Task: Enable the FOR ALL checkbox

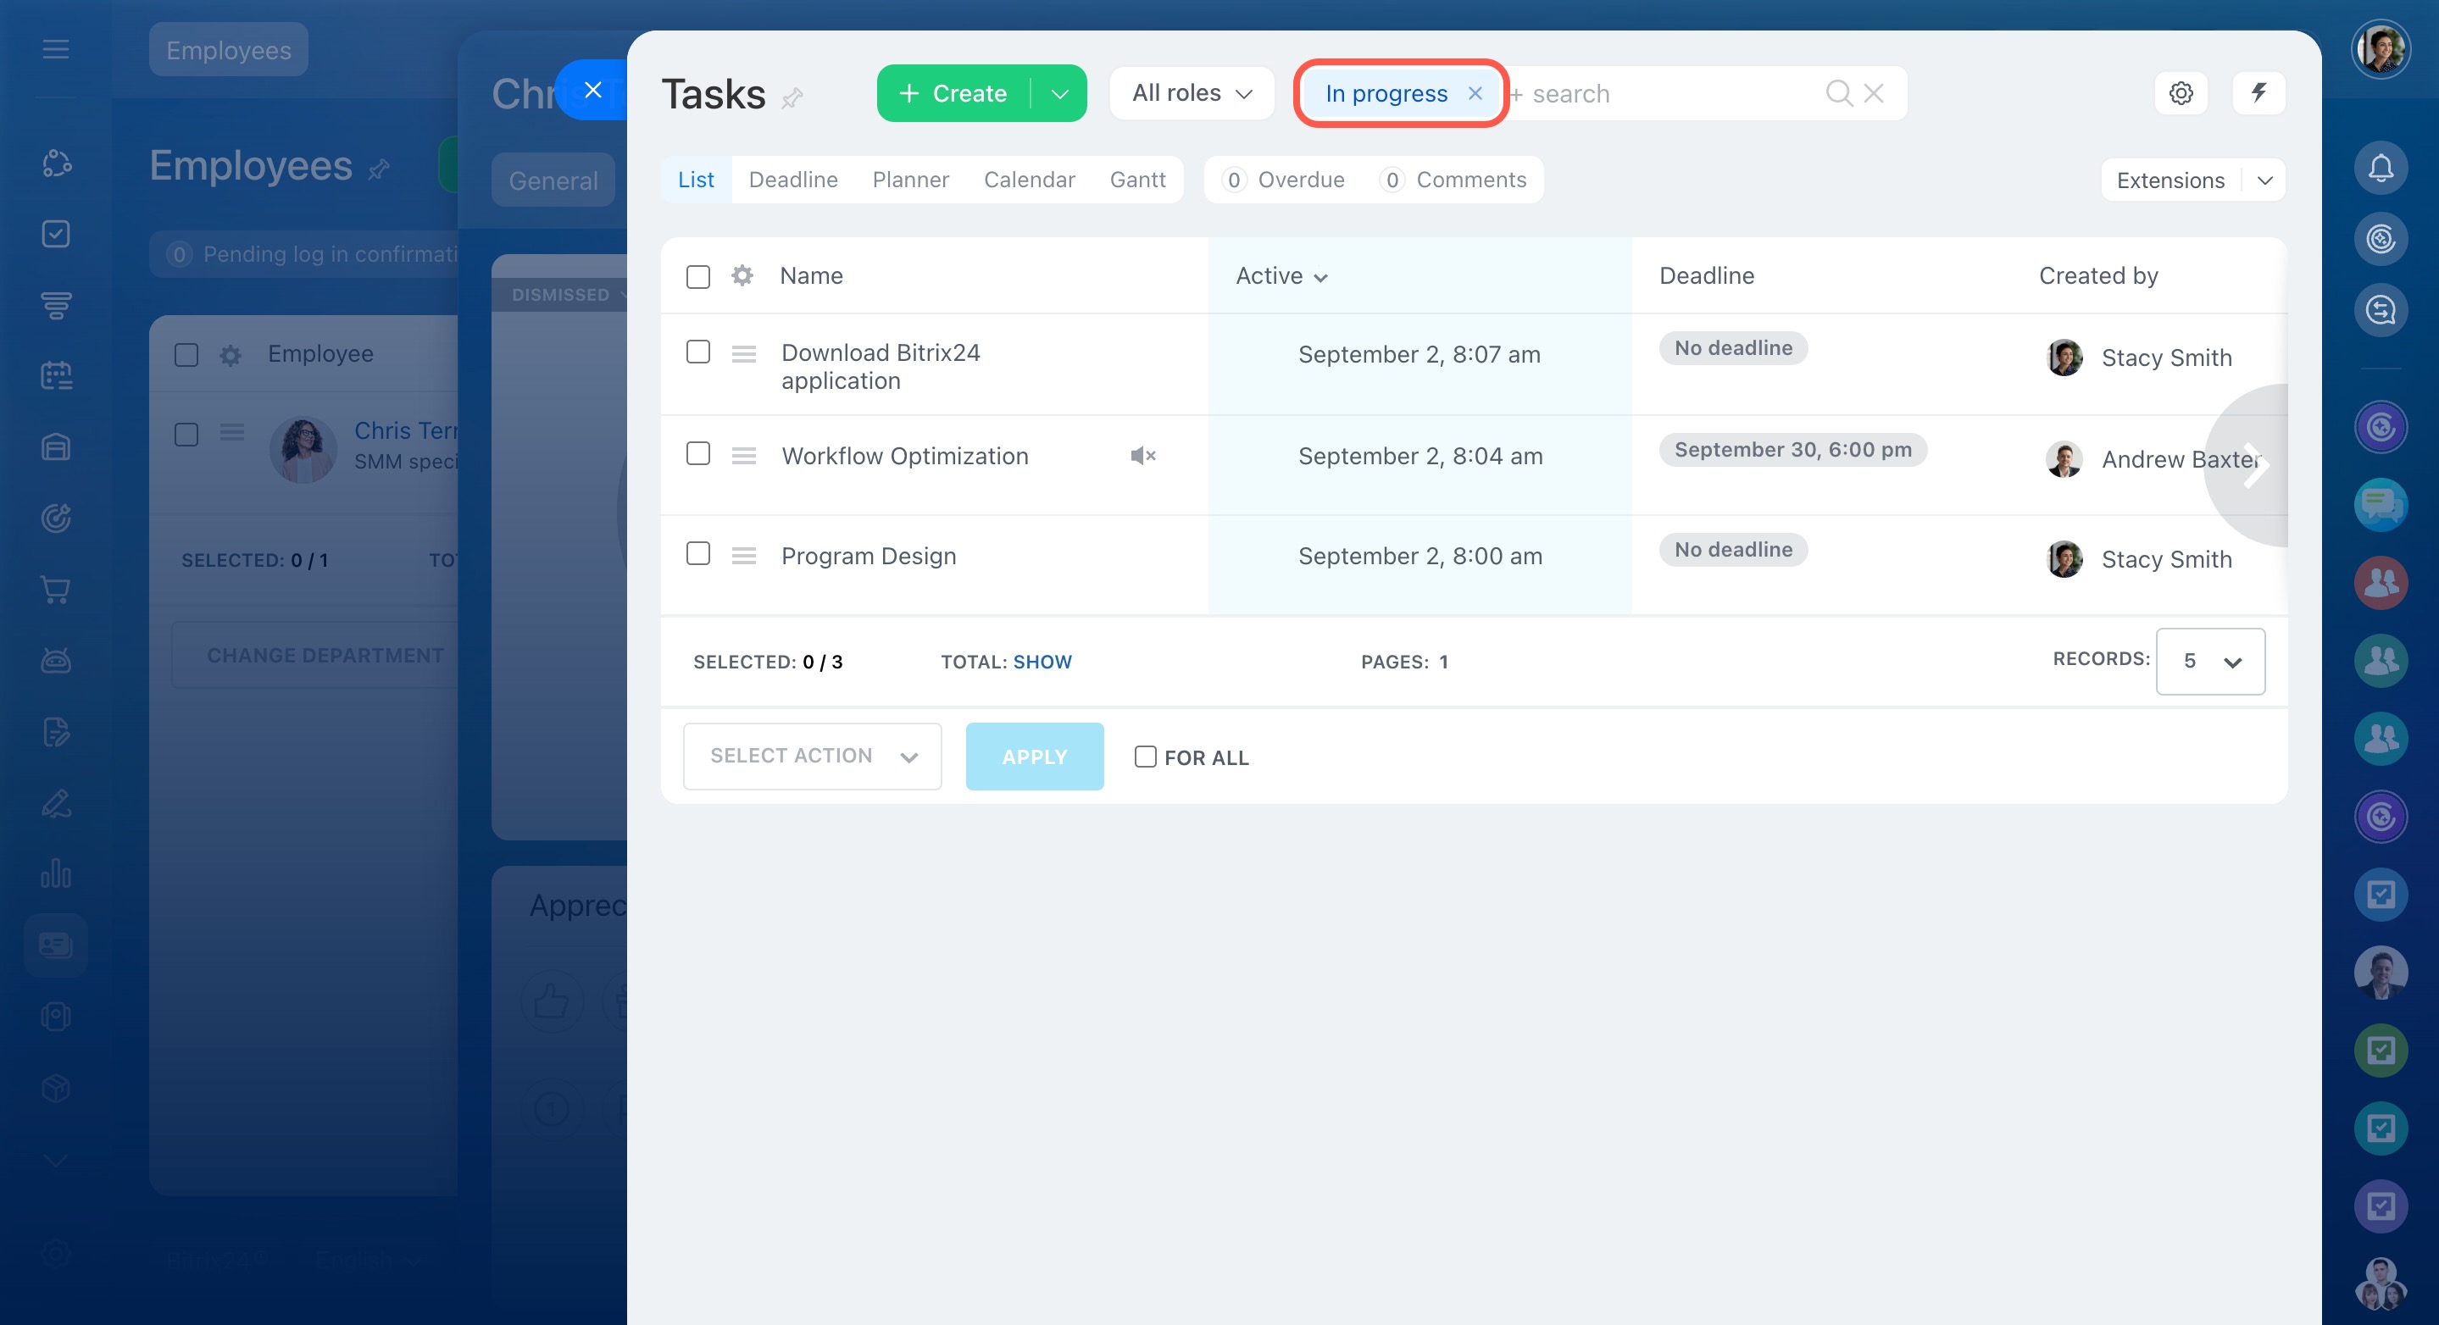Action: (1145, 757)
